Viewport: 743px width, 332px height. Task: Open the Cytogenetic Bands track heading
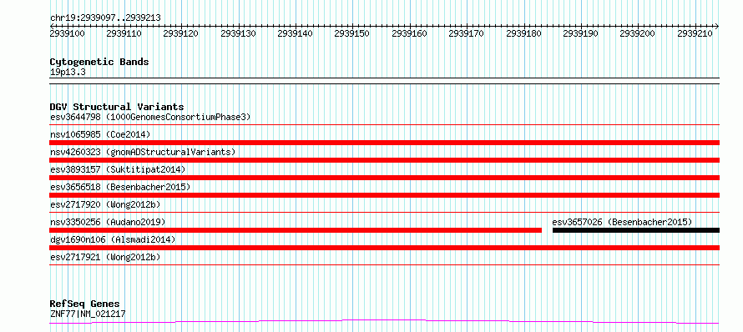[99, 62]
